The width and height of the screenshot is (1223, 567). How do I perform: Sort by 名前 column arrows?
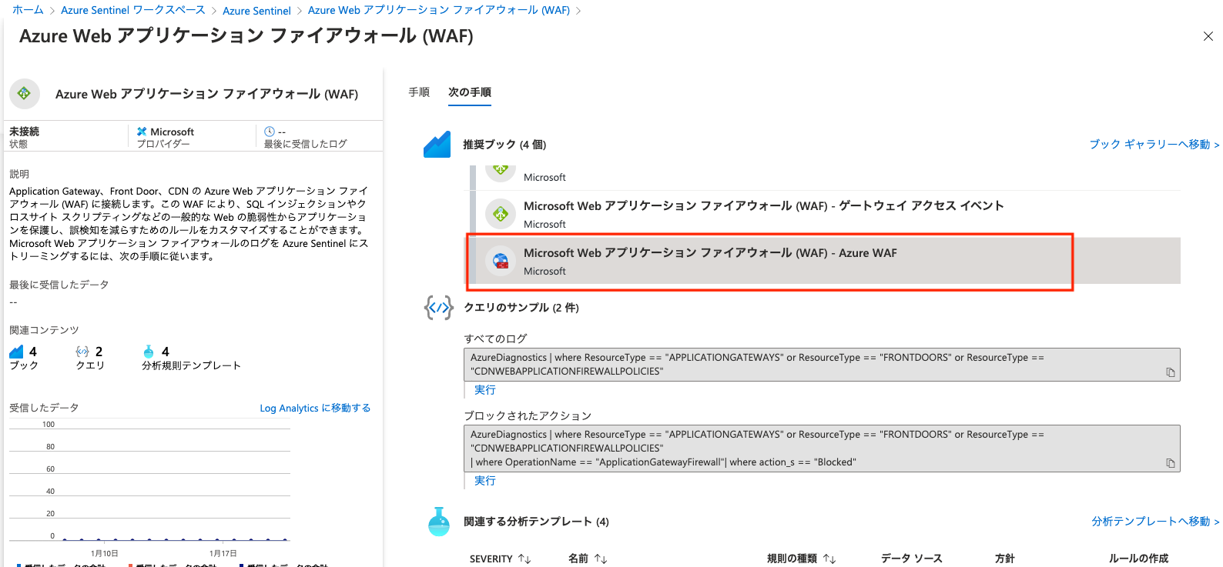(x=601, y=559)
